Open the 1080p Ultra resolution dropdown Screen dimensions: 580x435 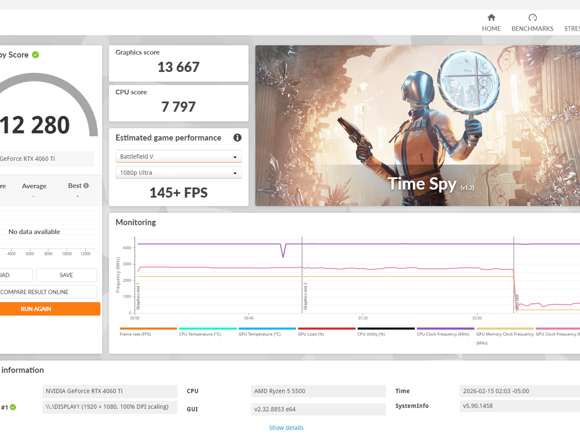coord(178,172)
